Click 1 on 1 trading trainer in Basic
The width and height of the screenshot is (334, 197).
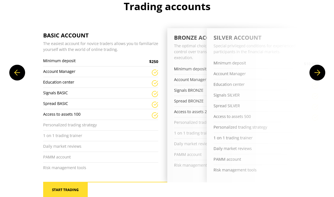(x=63, y=136)
